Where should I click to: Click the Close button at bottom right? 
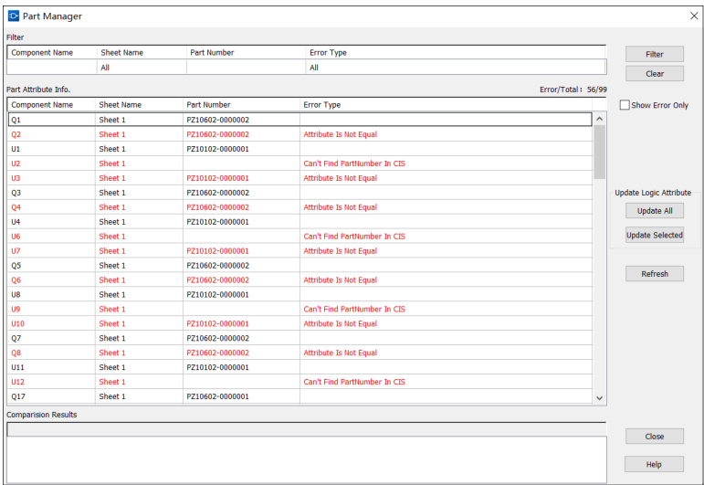654,437
